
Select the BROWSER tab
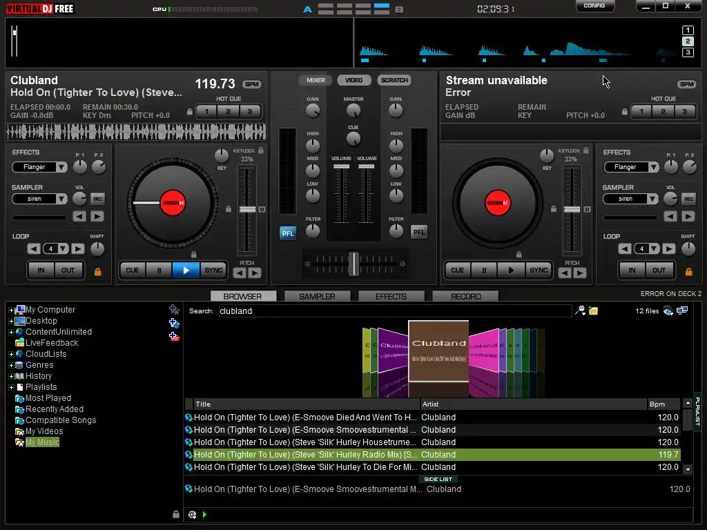point(243,296)
